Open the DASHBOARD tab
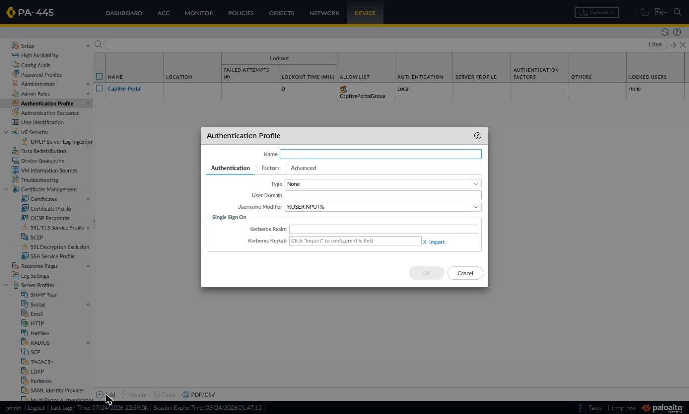Viewport: 689px width, 414px height. [x=124, y=13]
